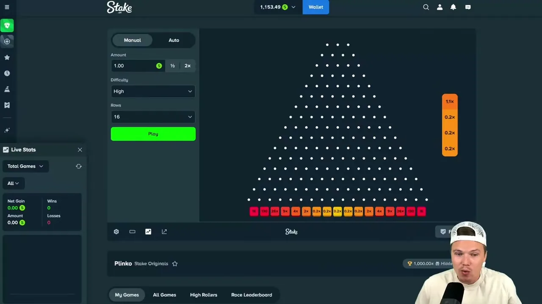
Task: Halve the bet with ½ button
Action: coord(172,66)
